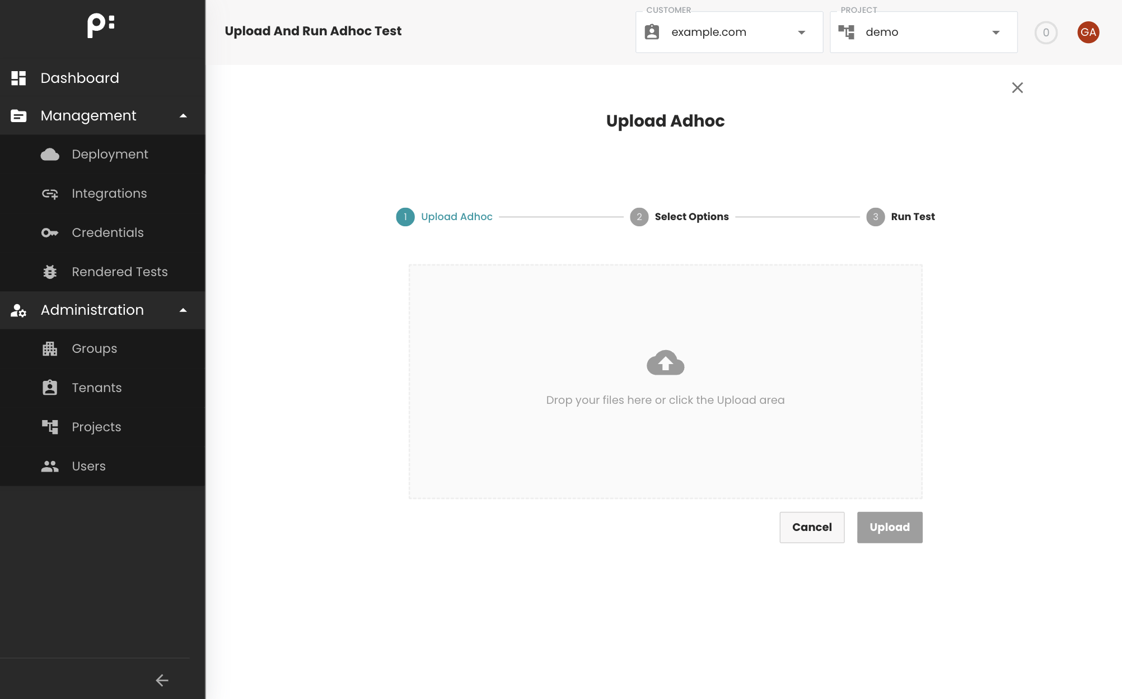Open the GA account avatar
The image size is (1122, 699).
pos(1088,32)
